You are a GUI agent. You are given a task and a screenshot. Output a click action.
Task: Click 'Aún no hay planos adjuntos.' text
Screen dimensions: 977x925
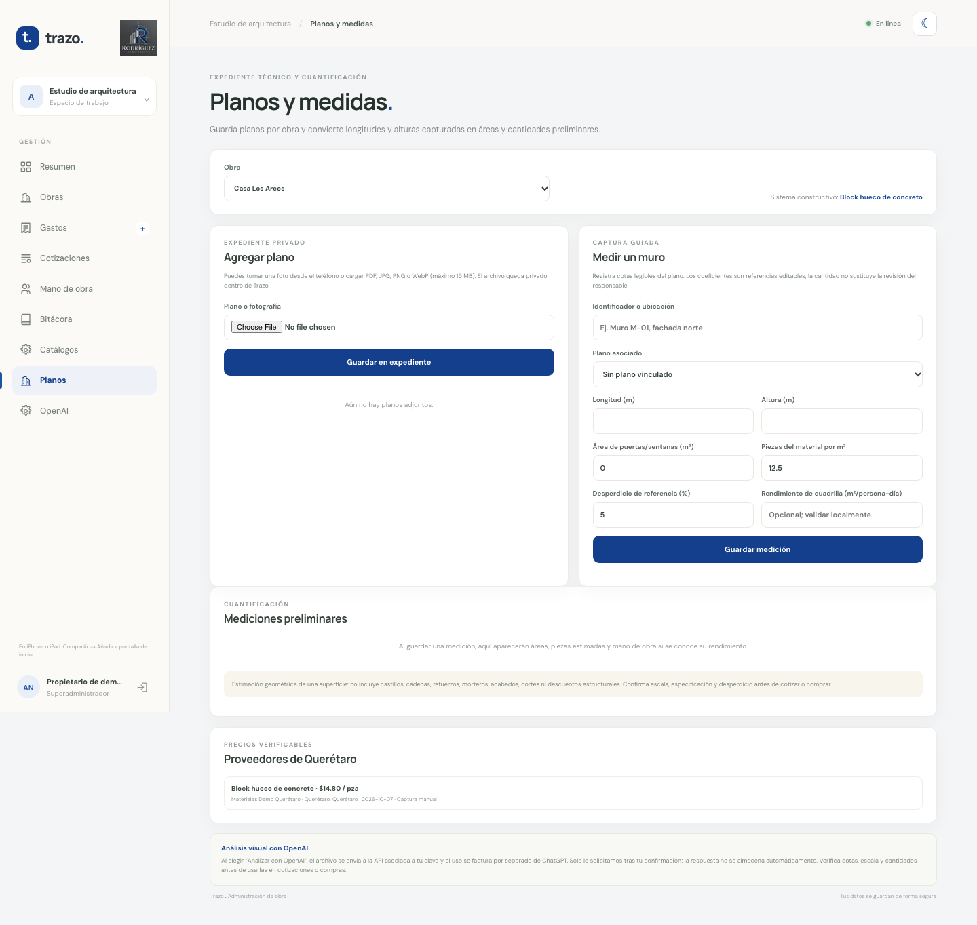click(389, 405)
